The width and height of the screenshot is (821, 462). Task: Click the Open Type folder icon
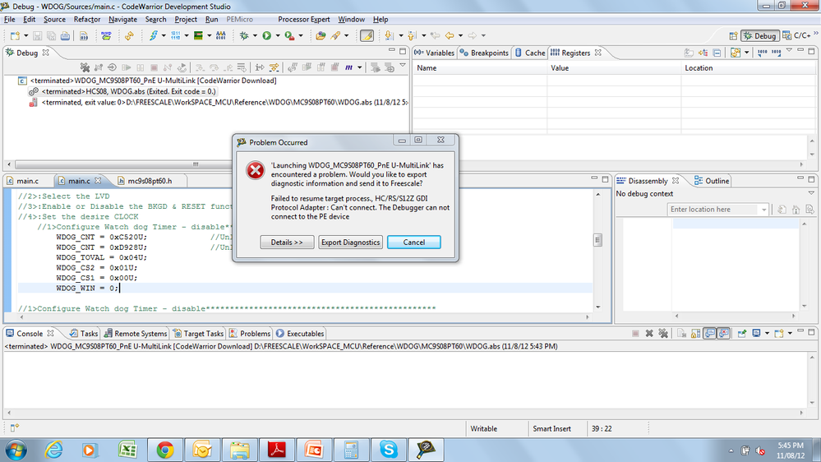click(321, 35)
